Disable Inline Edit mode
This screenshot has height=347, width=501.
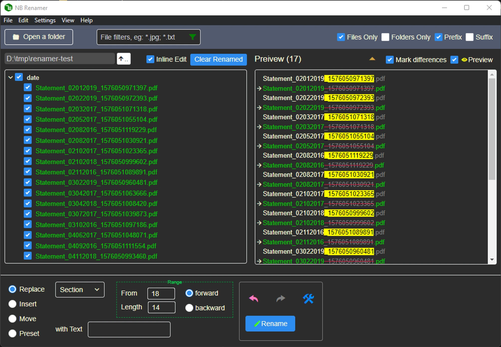click(150, 59)
